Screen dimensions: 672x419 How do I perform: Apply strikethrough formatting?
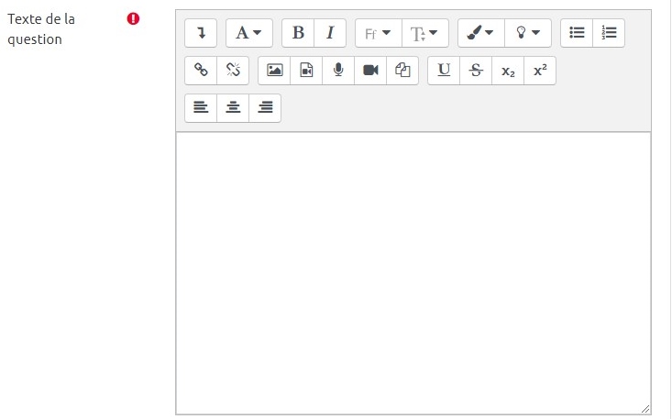(x=476, y=71)
